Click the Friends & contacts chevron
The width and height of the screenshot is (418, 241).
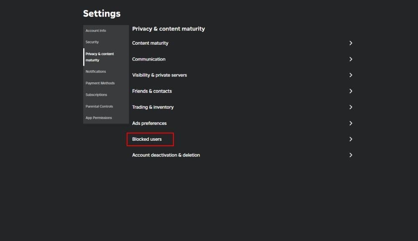351,91
